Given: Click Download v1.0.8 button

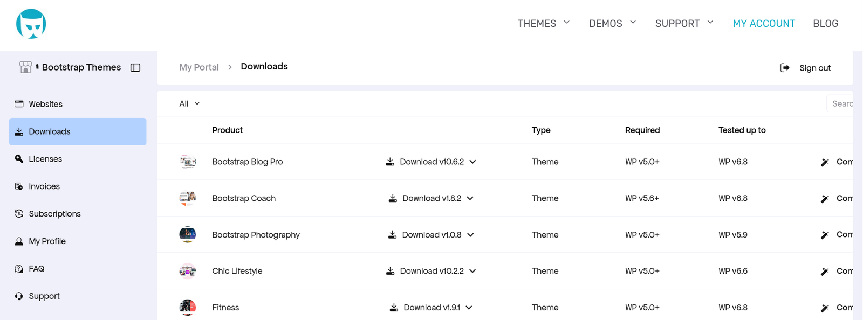Looking at the screenshot, I should pyautogui.click(x=432, y=235).
